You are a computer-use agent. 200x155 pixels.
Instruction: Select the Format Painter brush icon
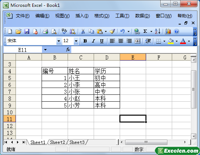coord(112,31)
